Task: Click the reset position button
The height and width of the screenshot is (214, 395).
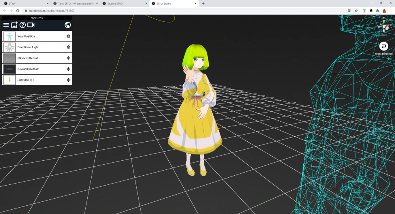Action: (x=384, y=46)
